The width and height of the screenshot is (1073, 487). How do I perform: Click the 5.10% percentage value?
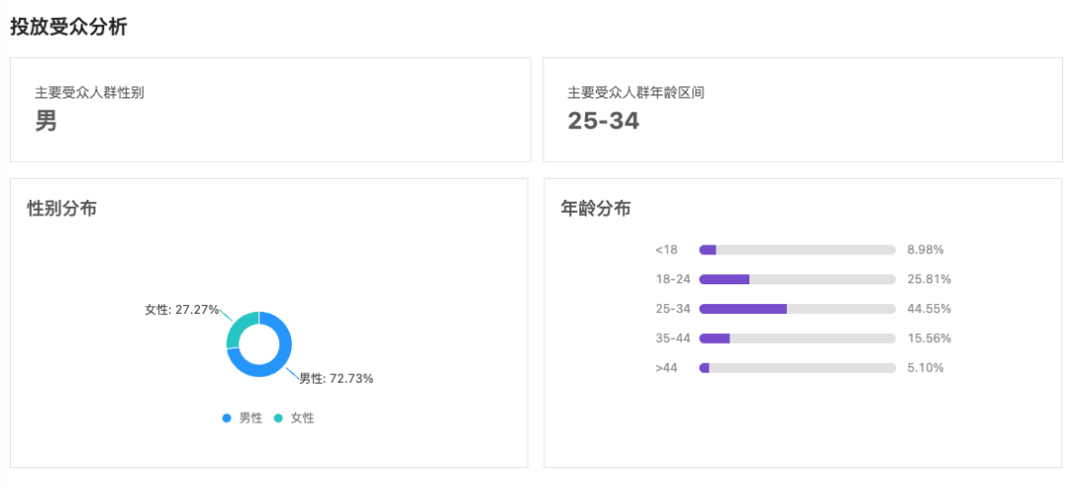point(925,368)
